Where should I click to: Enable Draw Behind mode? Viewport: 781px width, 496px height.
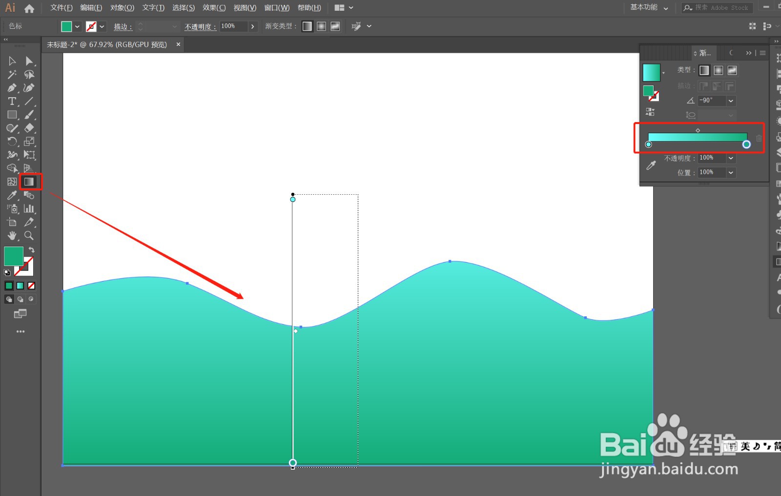[20, 299]
